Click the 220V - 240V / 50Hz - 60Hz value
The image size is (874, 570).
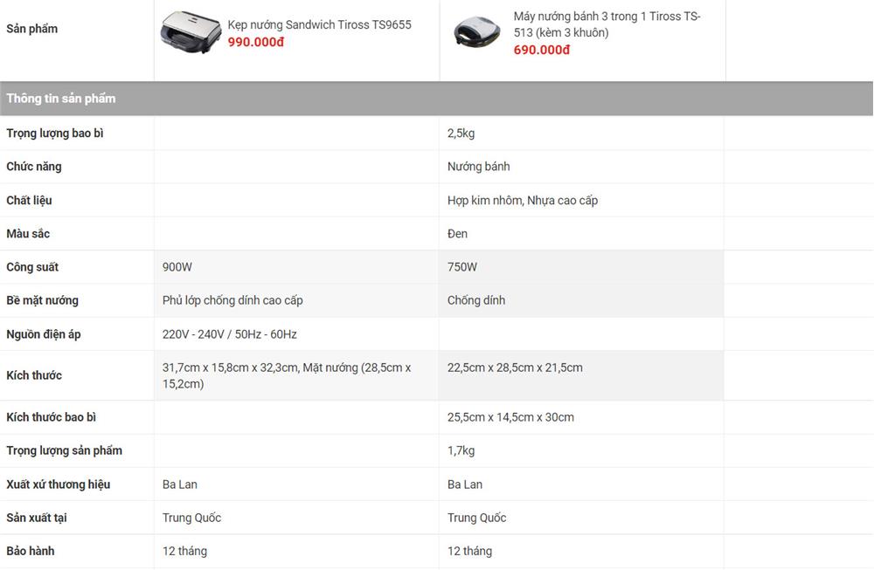pyautogui.click(x=230, y=334)
